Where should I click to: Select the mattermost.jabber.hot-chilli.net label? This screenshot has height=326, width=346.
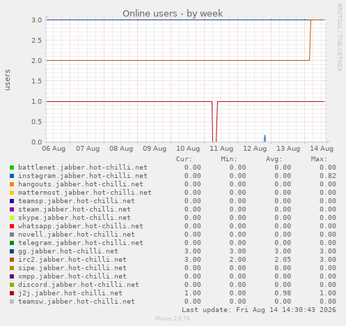tap(85, 193)
